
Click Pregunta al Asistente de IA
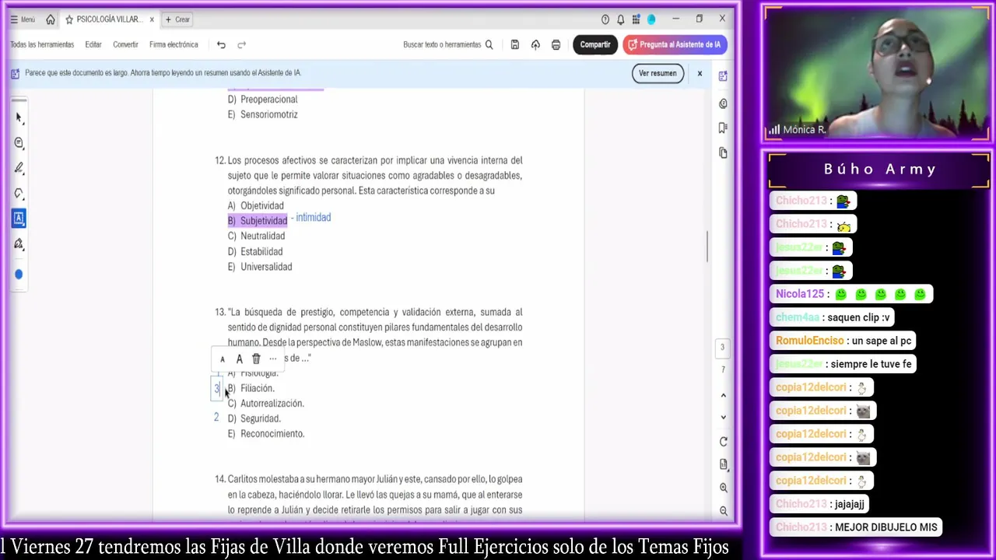[x=675, y=44]
